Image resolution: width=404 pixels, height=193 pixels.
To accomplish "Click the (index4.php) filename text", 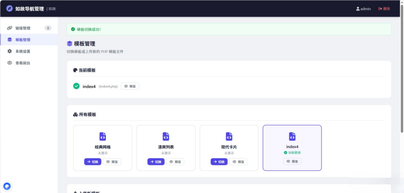I will point(108,87).
